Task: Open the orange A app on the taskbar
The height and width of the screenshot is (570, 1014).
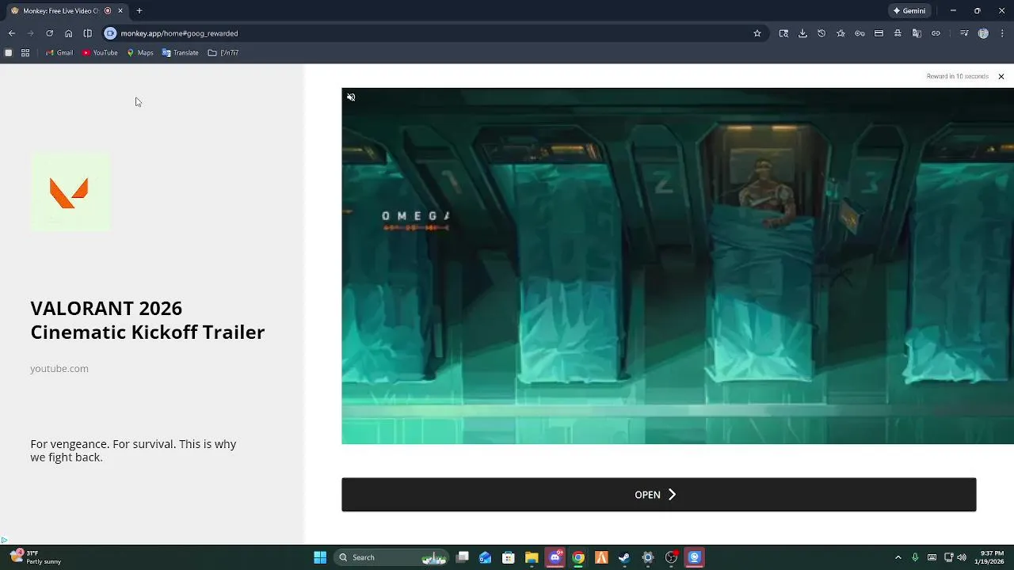Action: tap(601, 557)
